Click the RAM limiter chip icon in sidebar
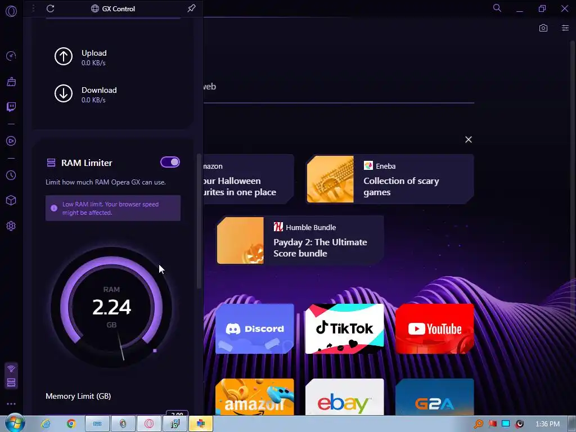This screenshot has height=432, width=576. (x=11, y=382)
